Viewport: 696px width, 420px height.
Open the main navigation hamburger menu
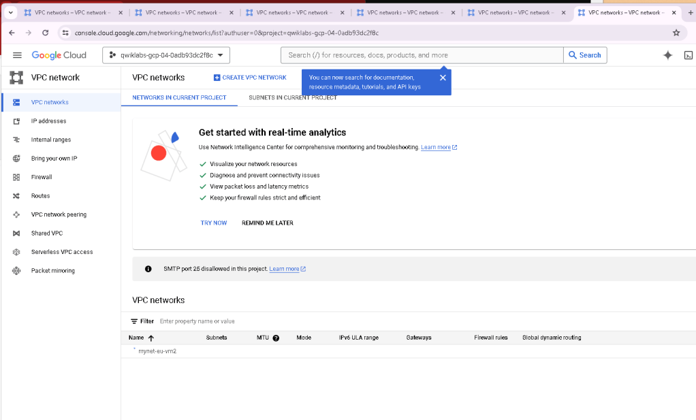click(17, 55)
